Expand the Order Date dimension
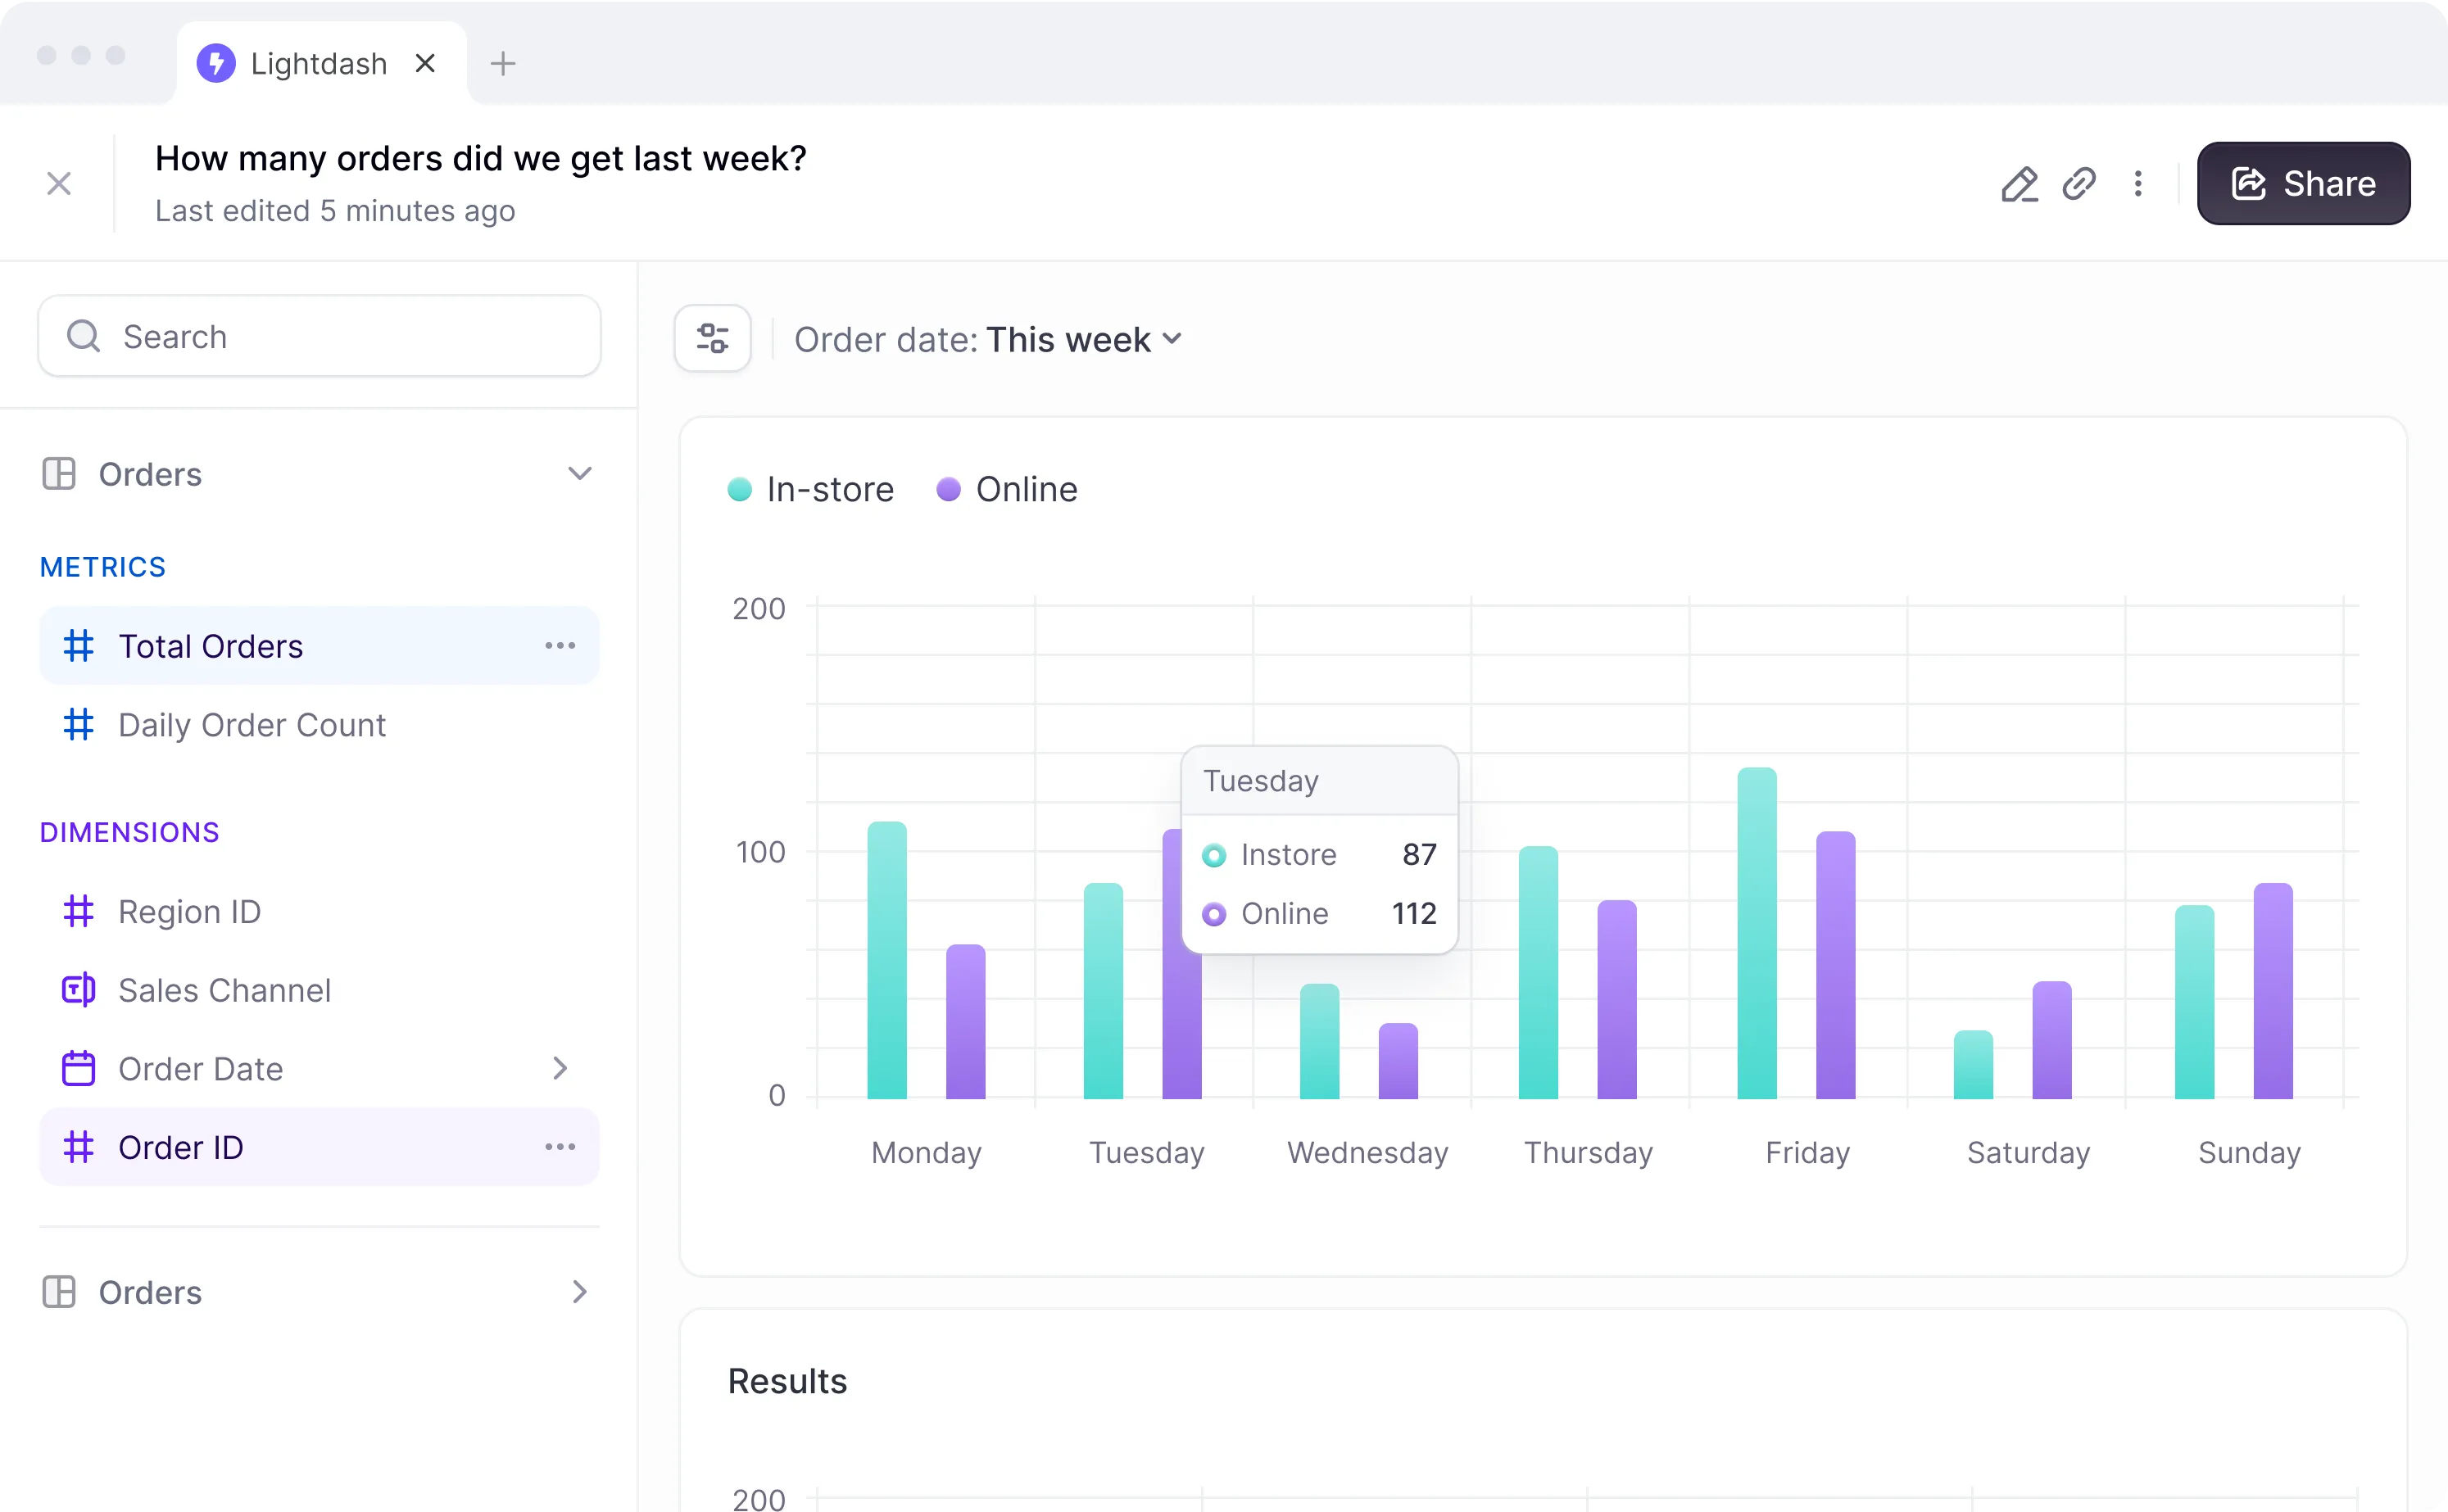Viewport: 2448px width, 1512px height. 560,1069
